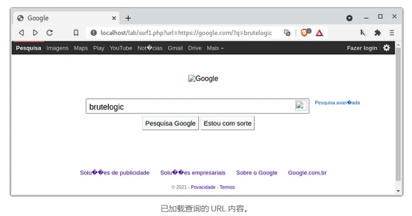Screen dimensions: 412x216
Task: Open Brave Shields lion icon
Action: (305, 32)
